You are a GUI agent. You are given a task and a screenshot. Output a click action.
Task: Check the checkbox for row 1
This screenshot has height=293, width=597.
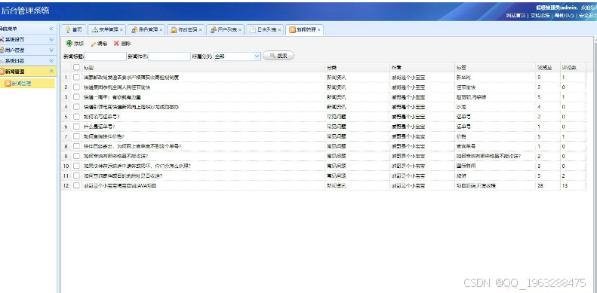(76, 77)
